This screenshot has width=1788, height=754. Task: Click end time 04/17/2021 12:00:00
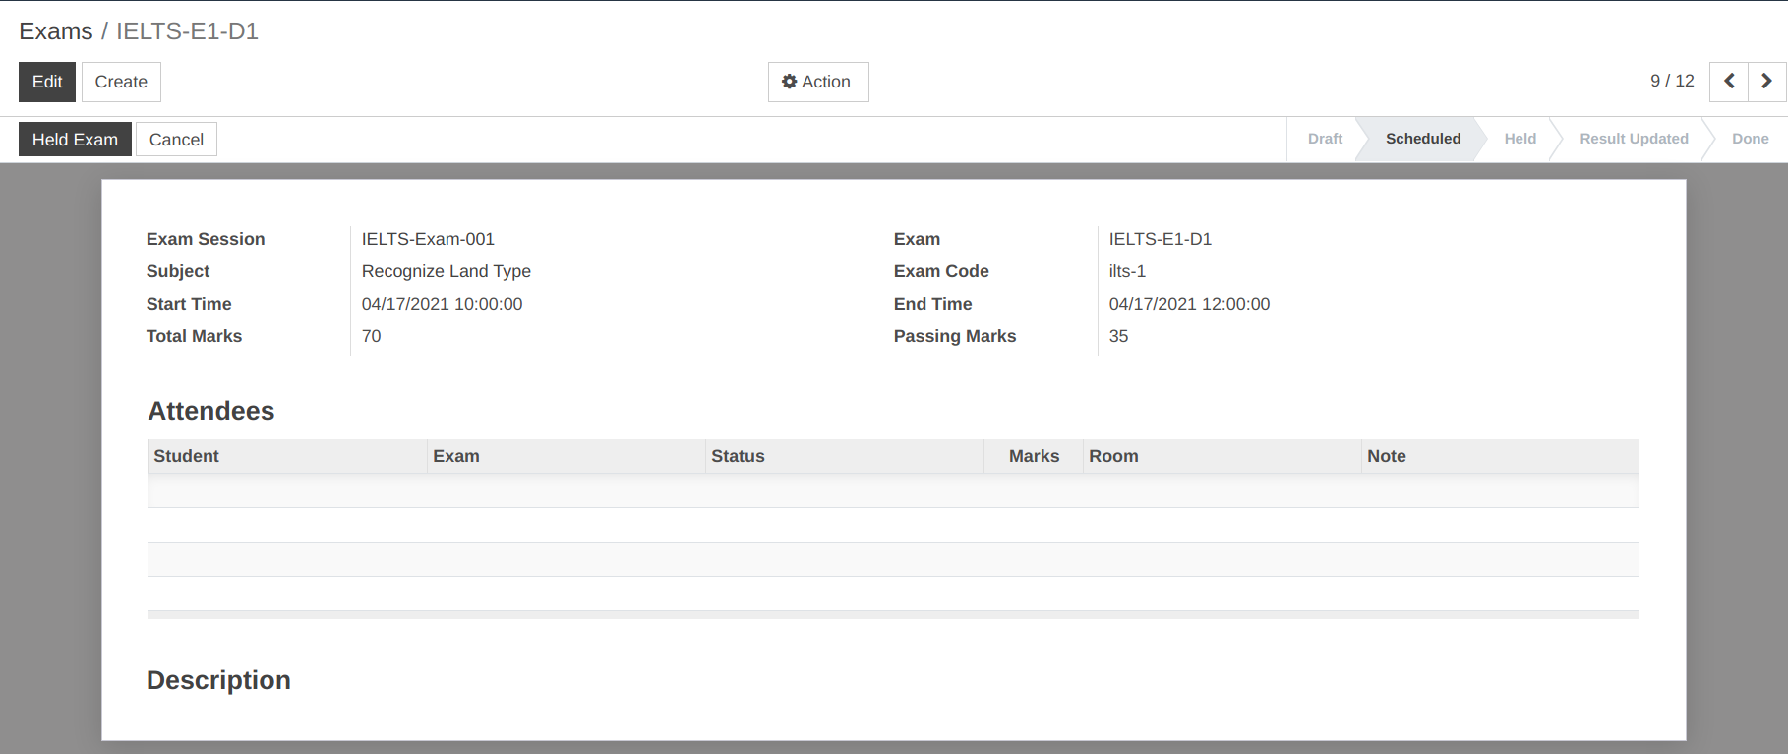(x=1189, y=304)
